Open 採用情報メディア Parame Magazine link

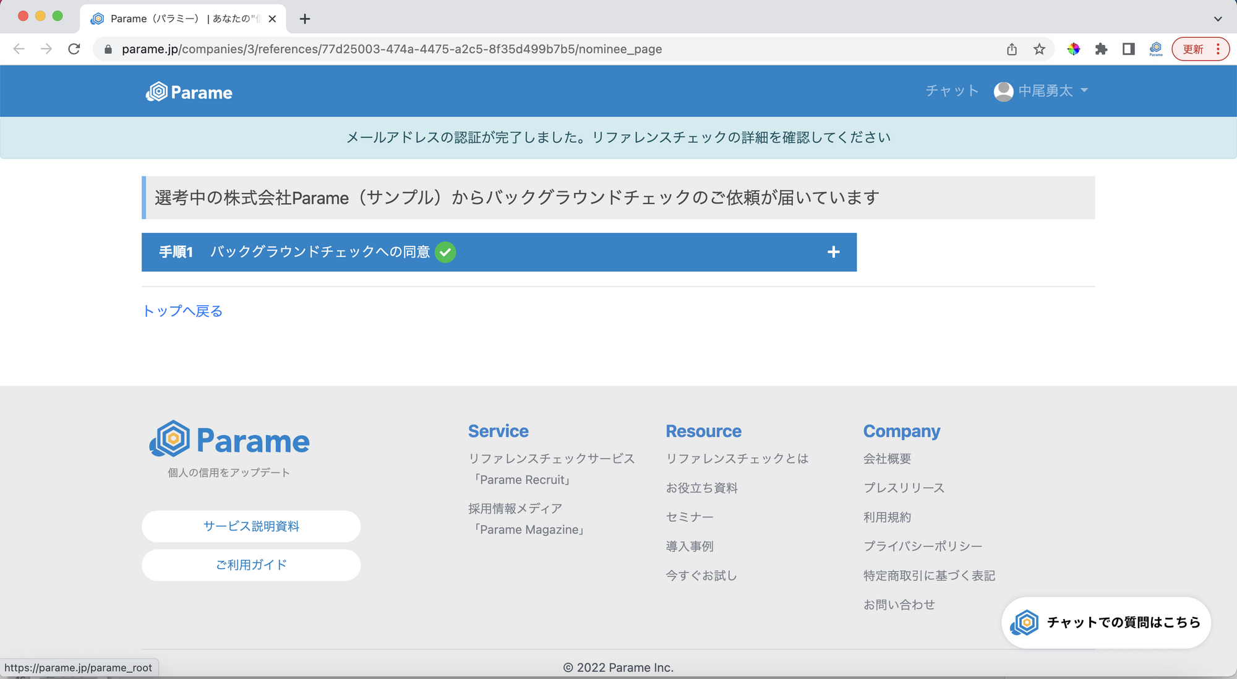click(528, 519)
